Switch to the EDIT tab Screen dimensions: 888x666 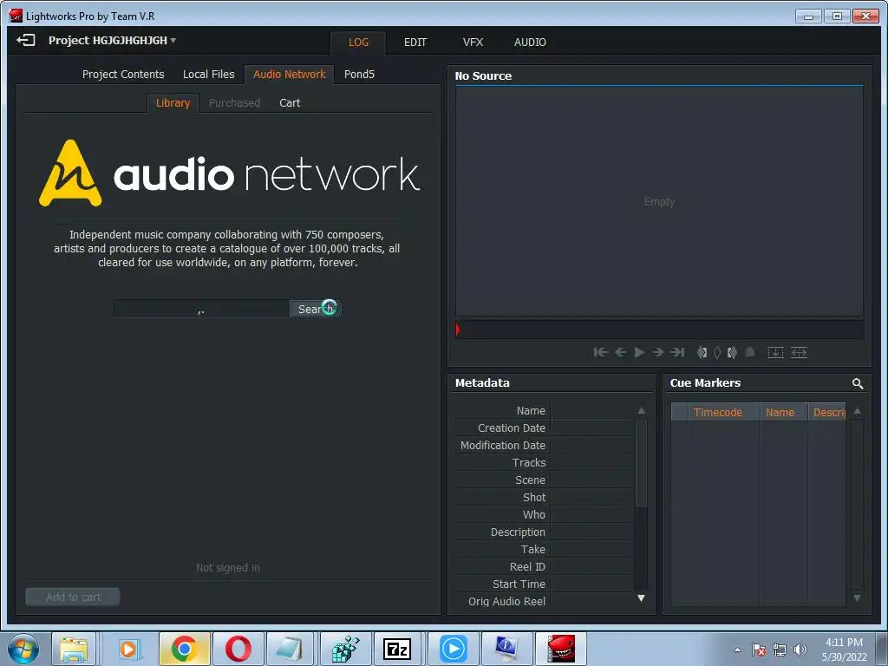(x=415, y=42)
